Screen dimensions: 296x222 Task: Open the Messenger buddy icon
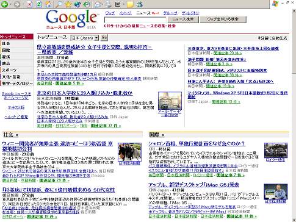(x=140, y=4)
